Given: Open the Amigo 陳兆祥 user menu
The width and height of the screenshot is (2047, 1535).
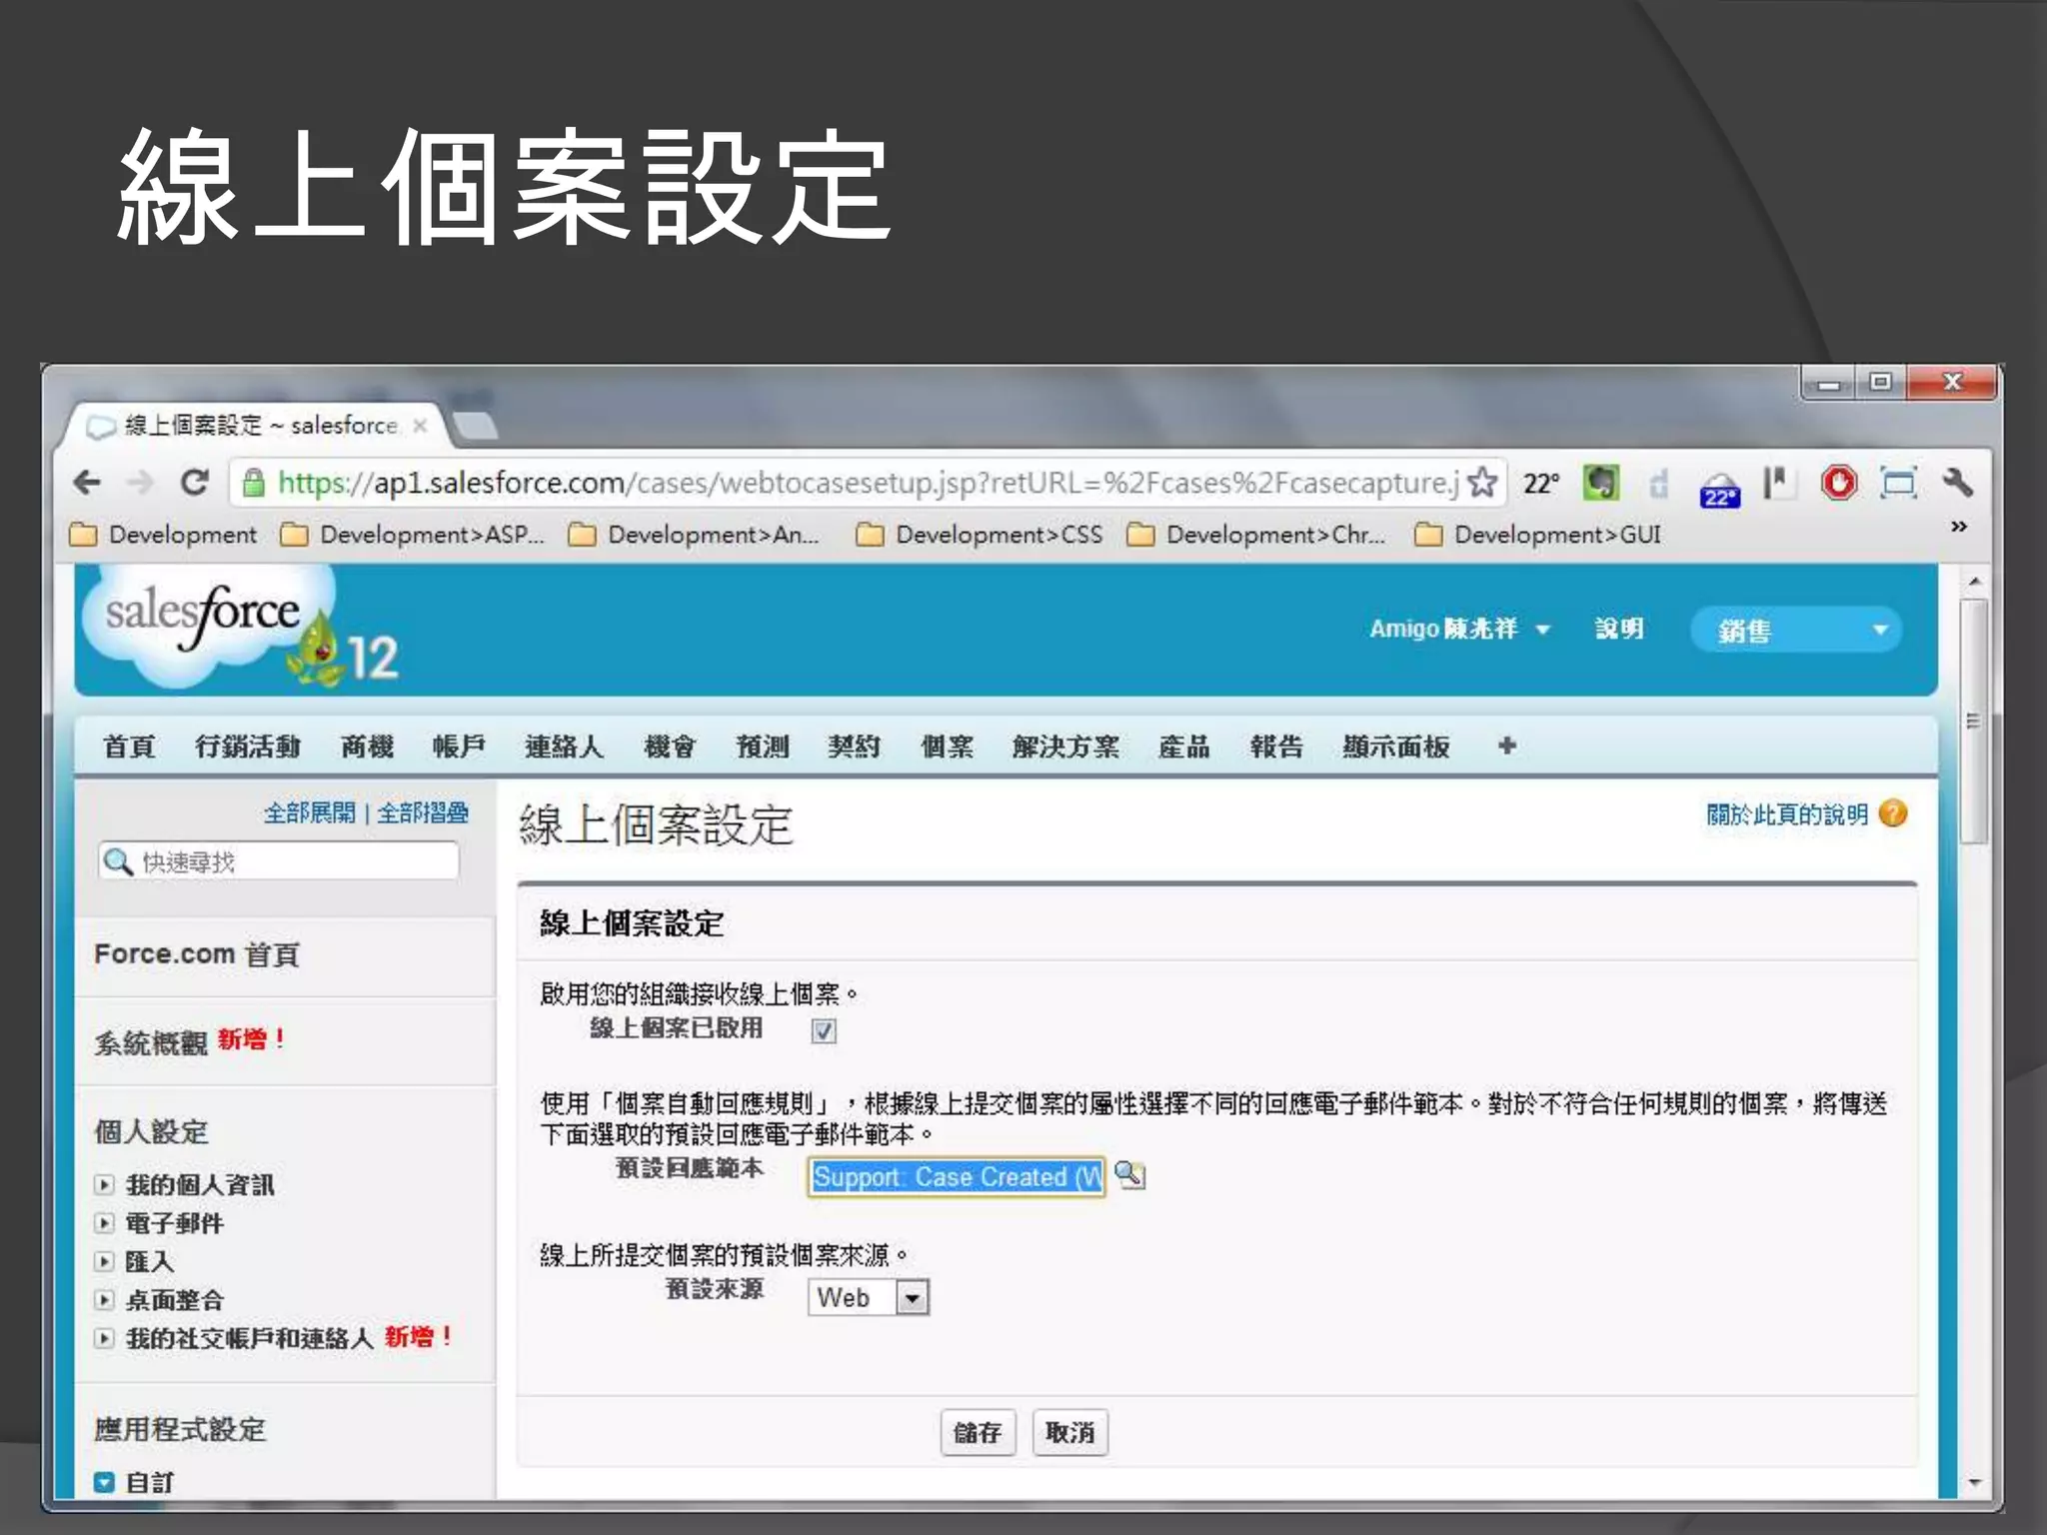Looking at the screenshot, I should click(1459, 629).
